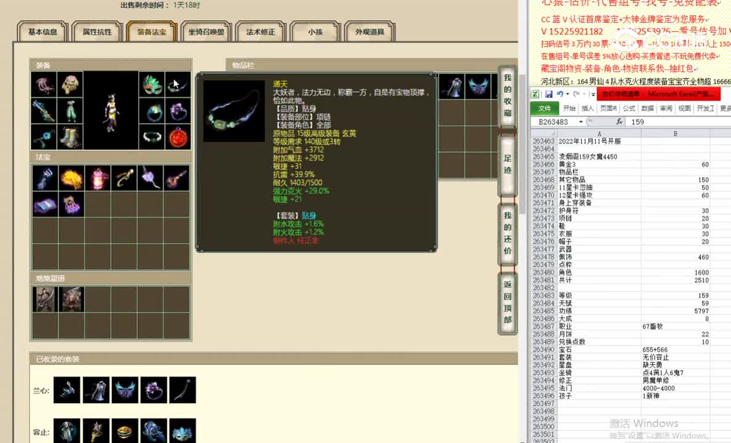731x443 pixels.
Task: Open the 坐骑召唤兽 tab
Action: 206,32
